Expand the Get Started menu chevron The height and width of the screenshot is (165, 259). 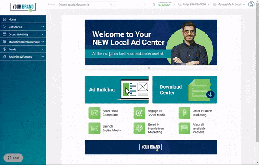[x=43, y=27]
